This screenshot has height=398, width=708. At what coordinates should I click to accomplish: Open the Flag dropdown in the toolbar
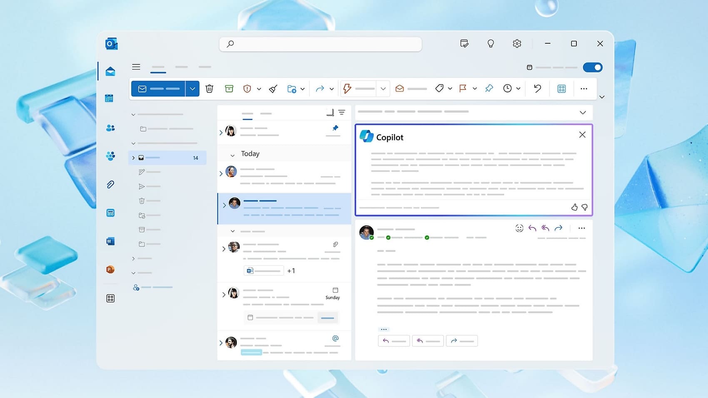point(475,89)
